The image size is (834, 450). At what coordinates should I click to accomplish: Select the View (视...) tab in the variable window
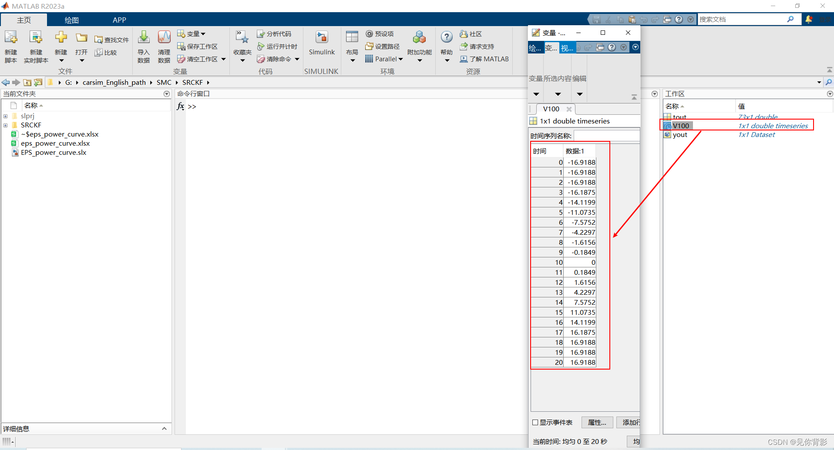(x=567, y=48)
